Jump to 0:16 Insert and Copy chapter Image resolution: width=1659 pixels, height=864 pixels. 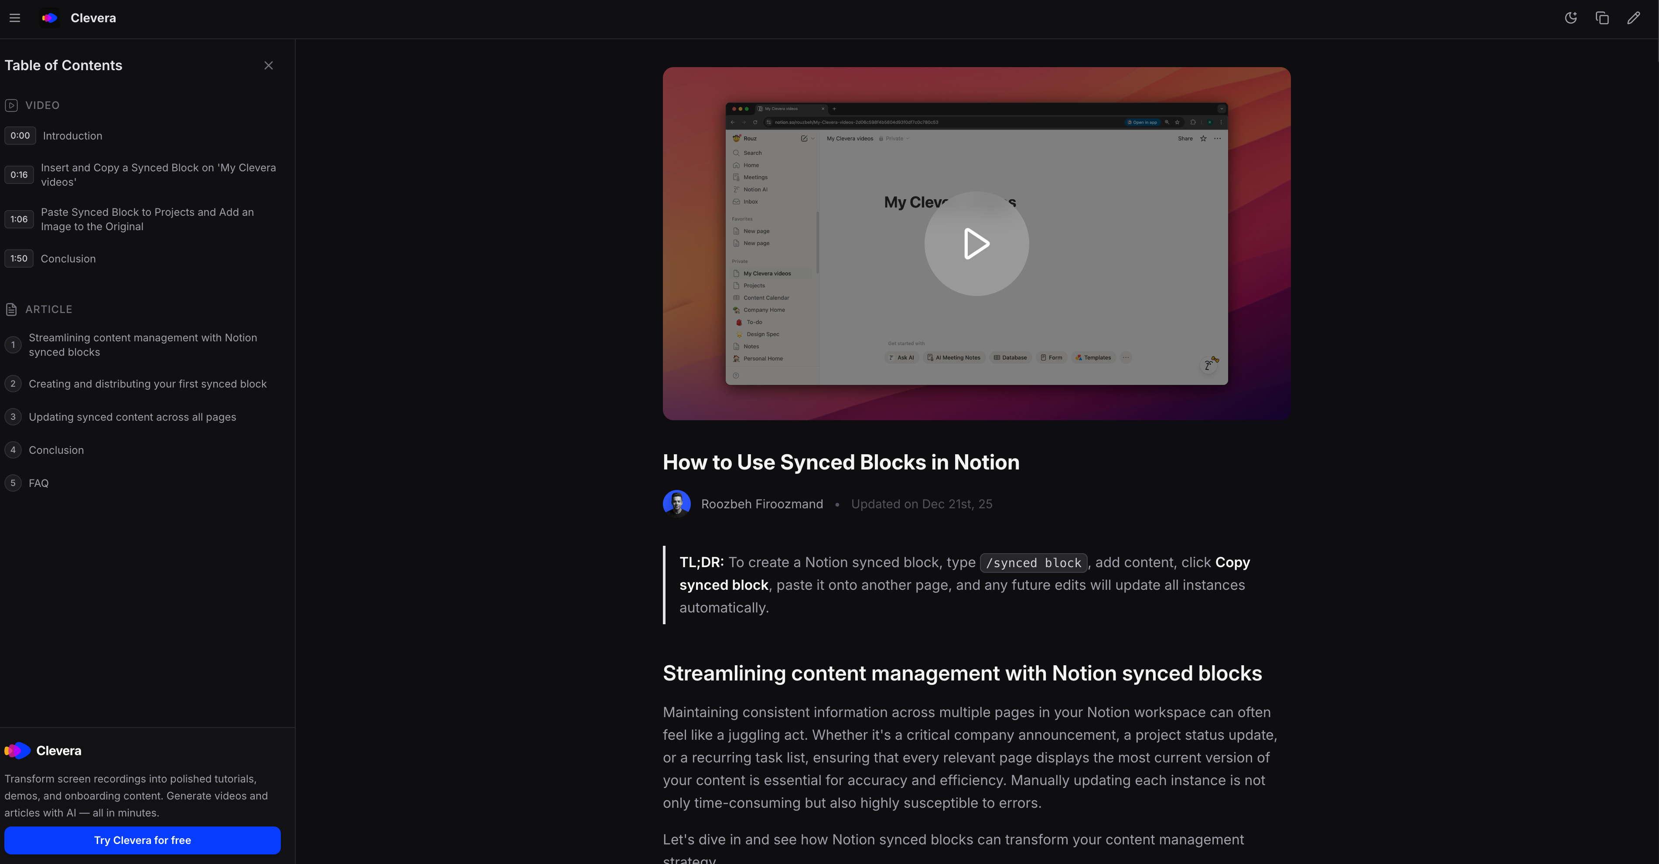158,174
